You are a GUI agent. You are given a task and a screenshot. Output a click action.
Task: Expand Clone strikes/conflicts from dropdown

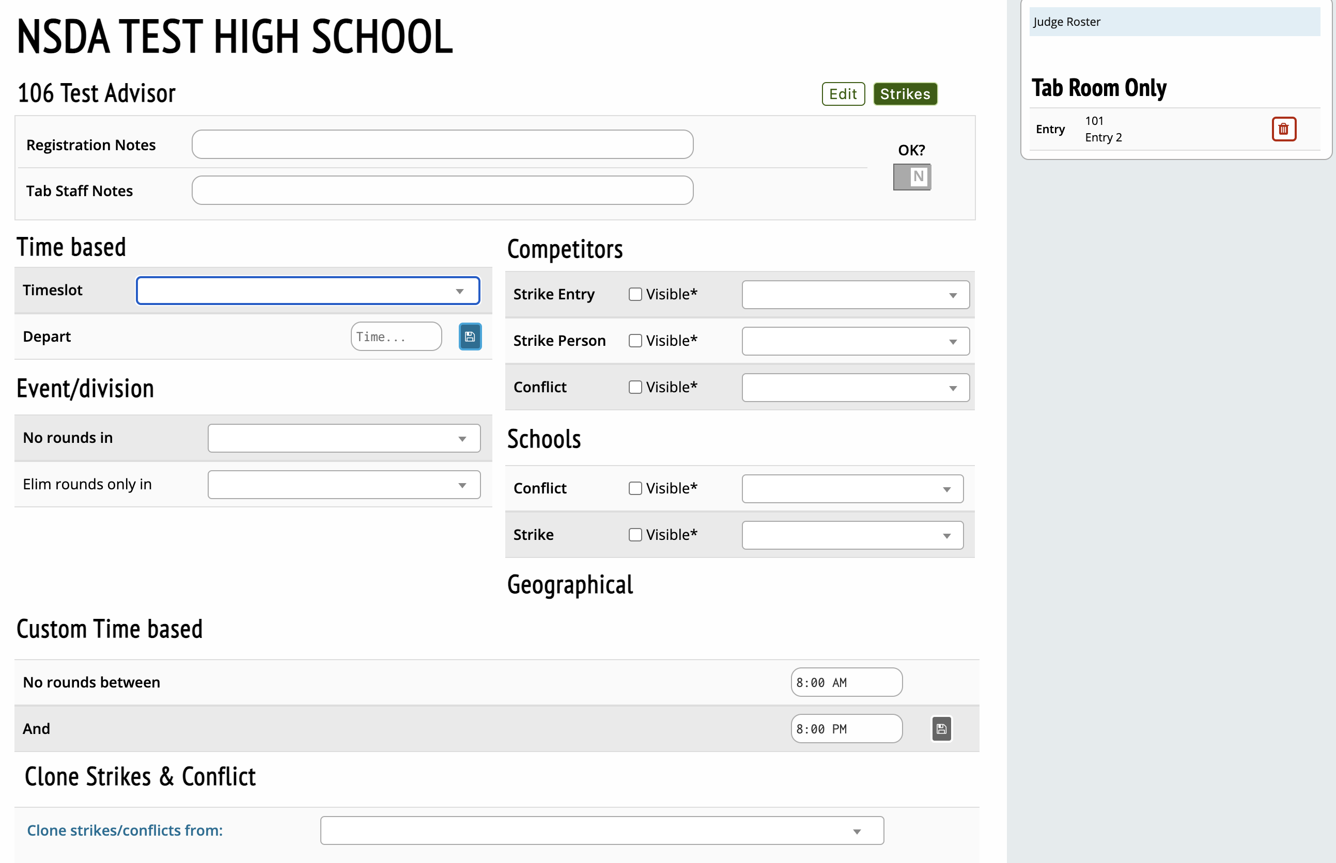pyautogui.click(x=601, y=830)
